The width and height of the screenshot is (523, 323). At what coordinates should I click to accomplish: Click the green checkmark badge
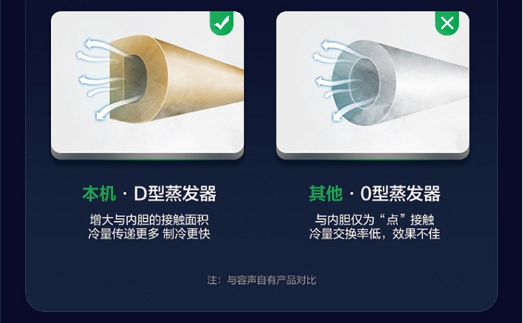222,23
